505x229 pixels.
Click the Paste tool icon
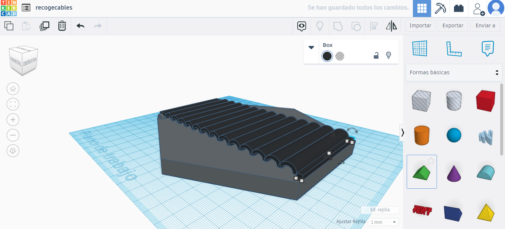click(26, 26)
